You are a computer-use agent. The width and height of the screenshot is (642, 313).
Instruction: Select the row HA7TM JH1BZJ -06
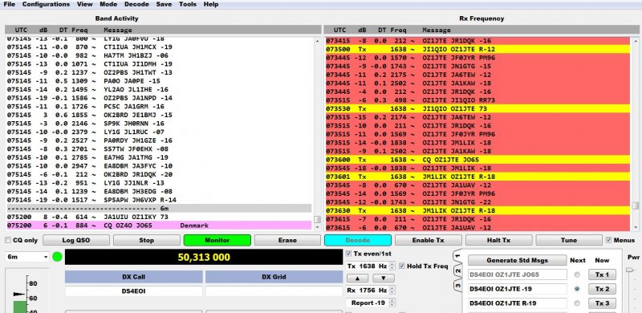(159, 55)
